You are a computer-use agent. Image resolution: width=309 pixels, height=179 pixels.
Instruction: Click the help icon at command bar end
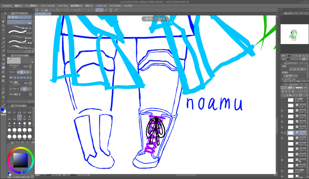tap(116, 10)
